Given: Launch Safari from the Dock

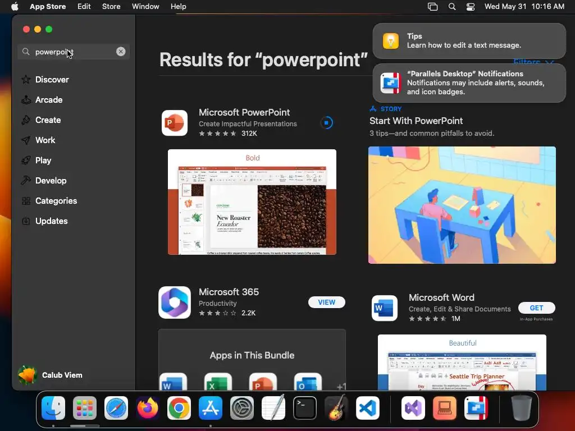Looking at the screenshot, I should click(116, 408).
